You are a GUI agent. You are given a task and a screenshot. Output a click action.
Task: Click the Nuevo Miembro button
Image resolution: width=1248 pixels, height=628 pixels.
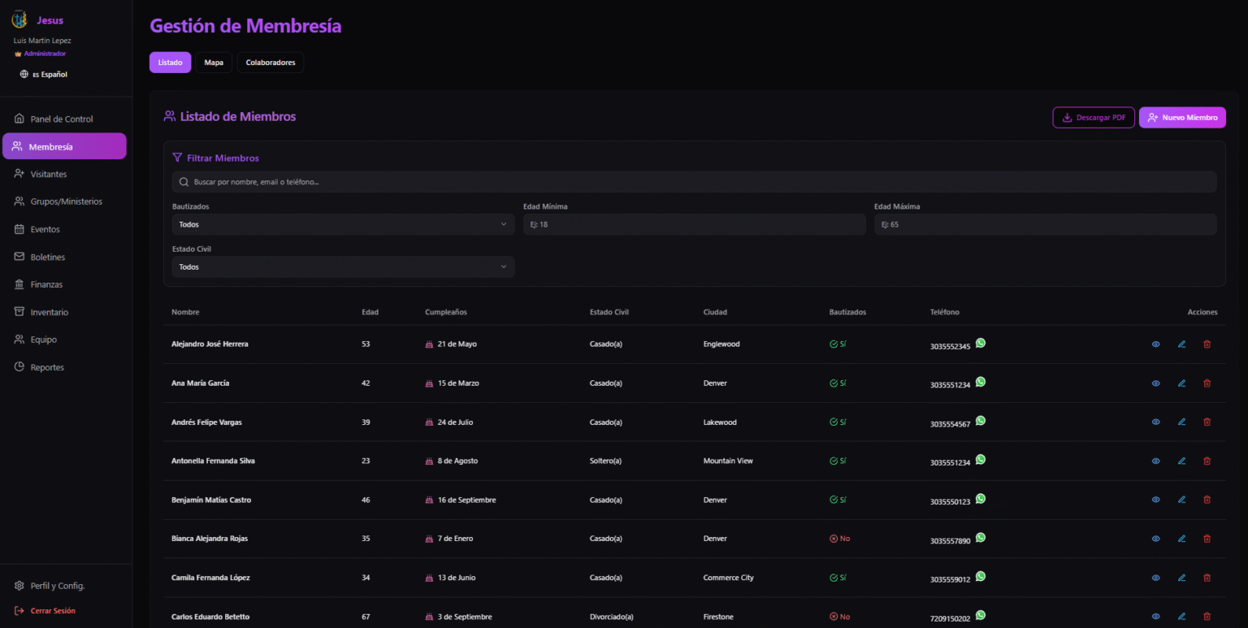pos(1181,118)
